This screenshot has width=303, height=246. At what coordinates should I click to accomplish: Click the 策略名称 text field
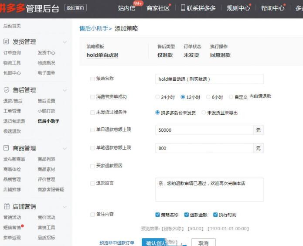[x=209, y=79]
